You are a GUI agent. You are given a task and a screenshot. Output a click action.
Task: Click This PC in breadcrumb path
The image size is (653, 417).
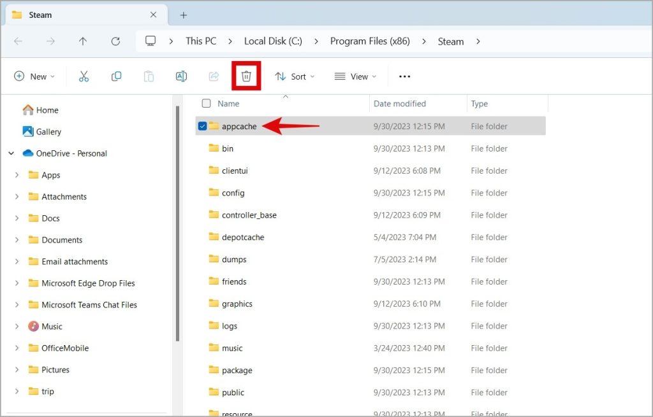pos(201,41)
